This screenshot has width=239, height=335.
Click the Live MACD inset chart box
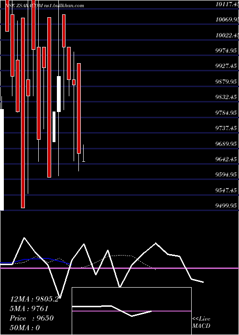(x=131, y=311)
